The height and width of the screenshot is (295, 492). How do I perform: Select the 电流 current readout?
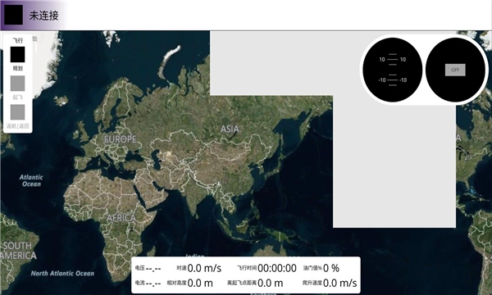[x=148, y=283]
